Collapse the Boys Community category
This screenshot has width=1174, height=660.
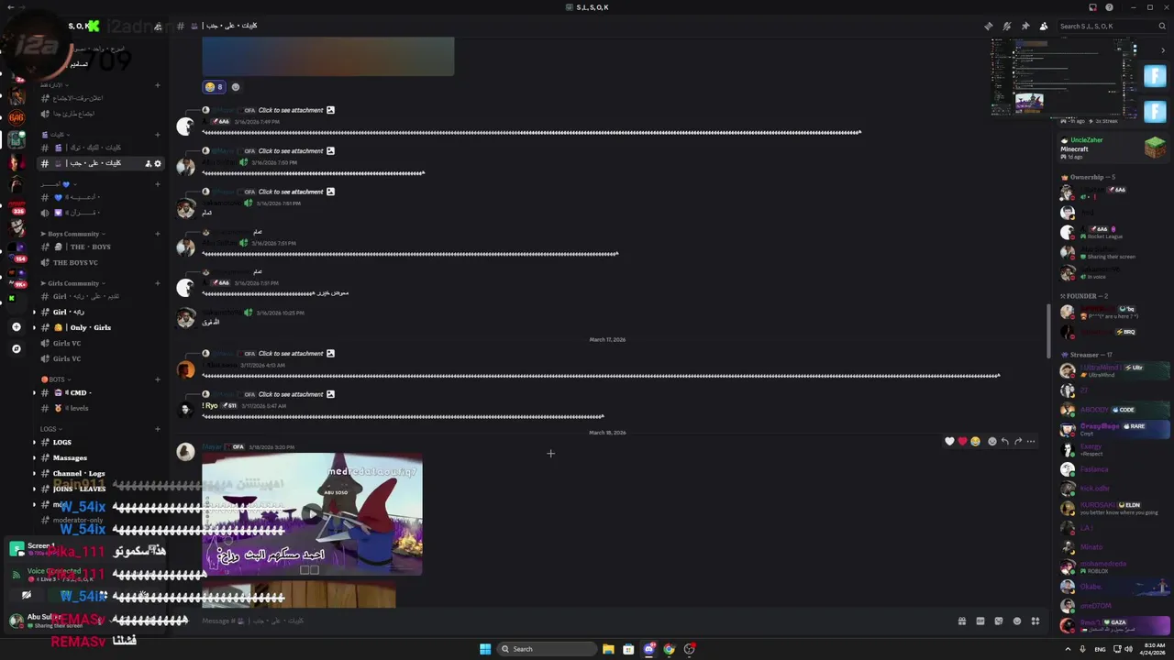[75, 234]
